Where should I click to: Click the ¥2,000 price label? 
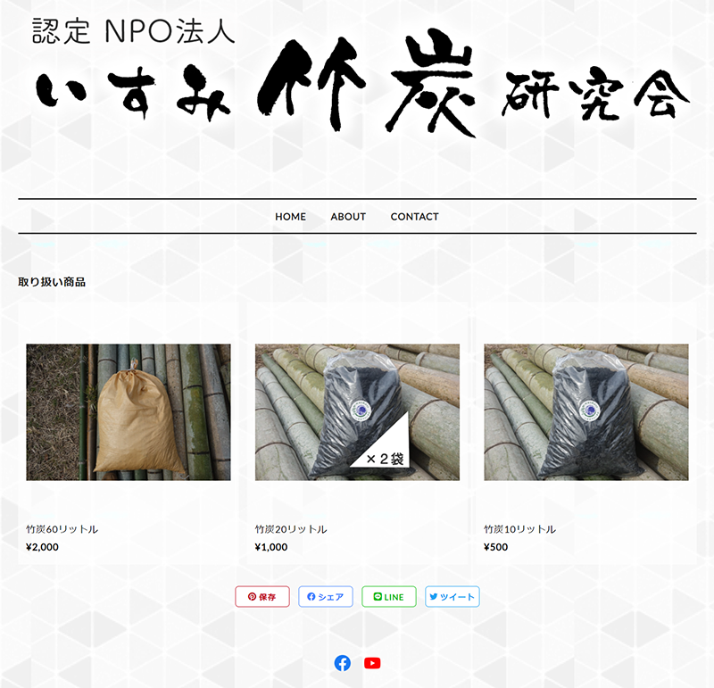point(42,547)
